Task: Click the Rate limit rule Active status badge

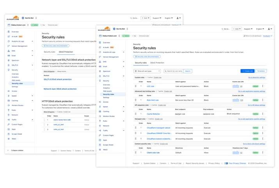Action: pyautogui.click(x=256, y=100)
